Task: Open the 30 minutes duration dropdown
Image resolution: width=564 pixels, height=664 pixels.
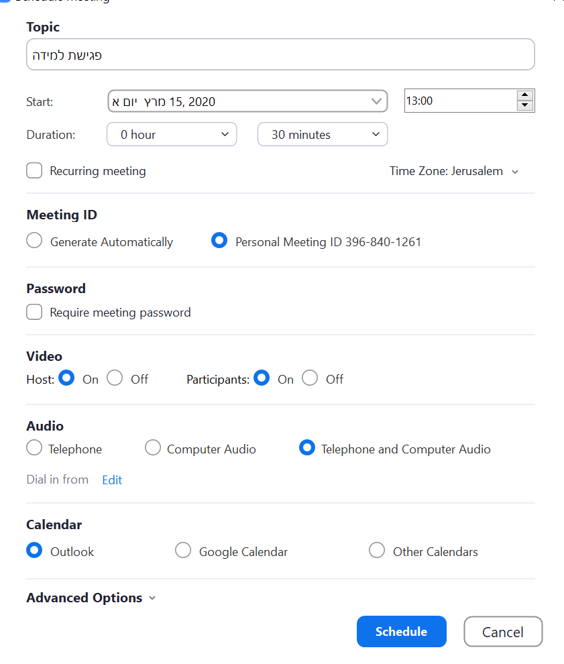Action: tap(322, 134)
